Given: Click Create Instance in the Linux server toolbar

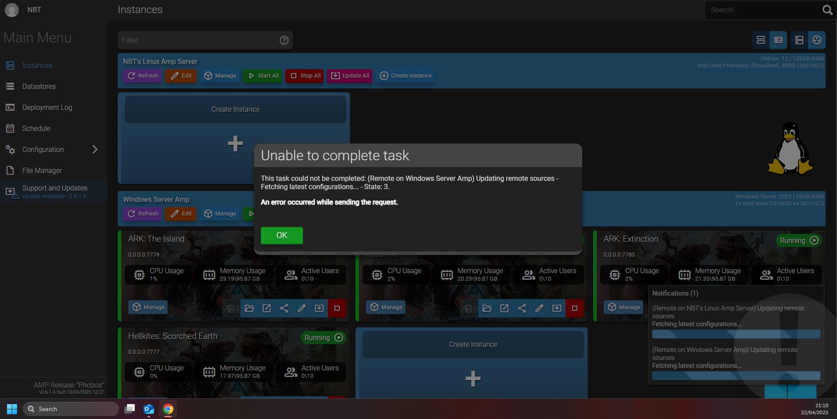Looking at the screenshot, I should click(406, 76).
